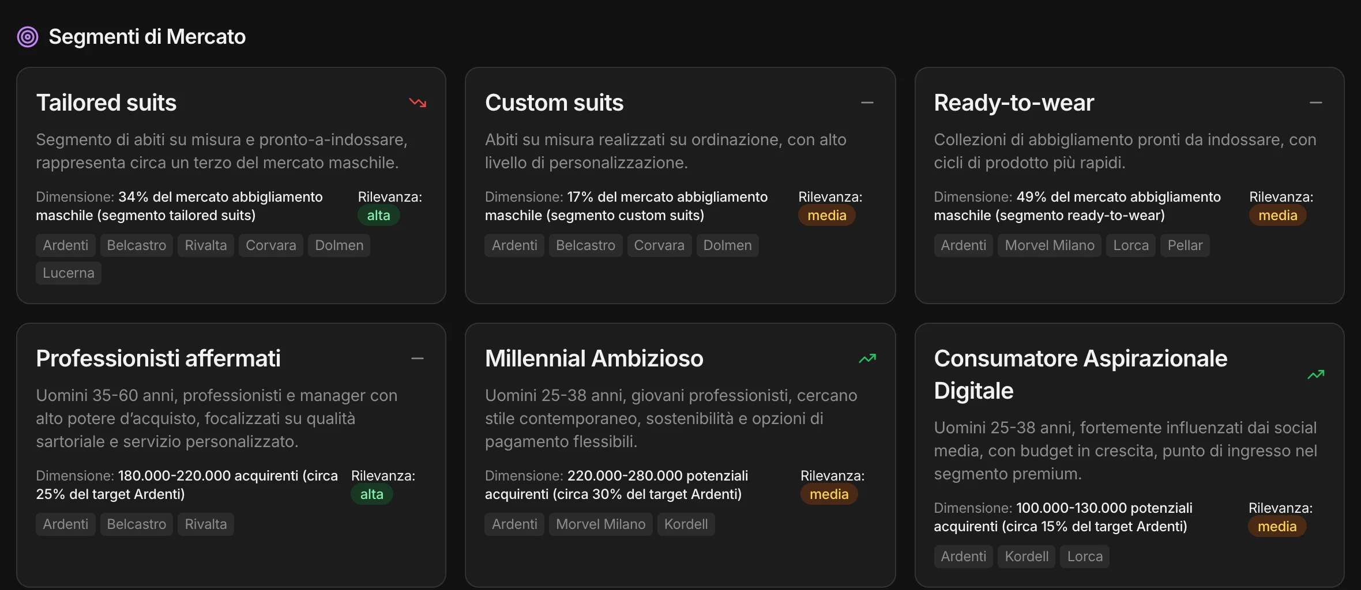Image resolution: width=1361 pixels, height=590 pixels.
Task: Click media relevance badge in Millennial Ambizioso
Action: [x=829, y=494]
